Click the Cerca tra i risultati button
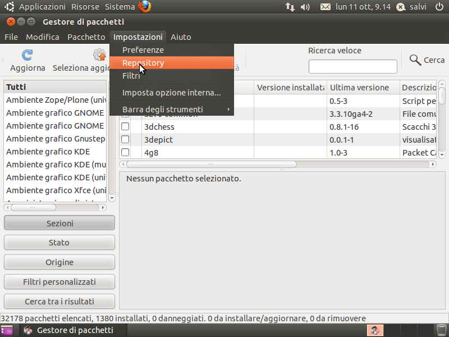The image size is (449, 337). tap(59, 302)
